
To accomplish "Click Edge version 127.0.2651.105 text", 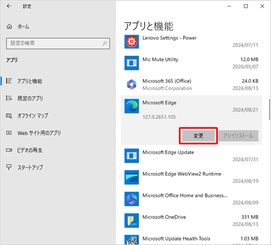I will (x=159, y=117).
